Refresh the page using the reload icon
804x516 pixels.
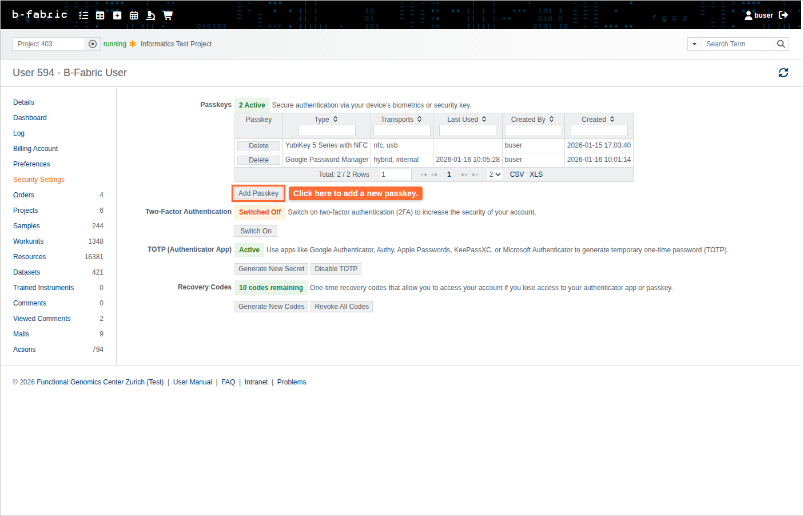tap(783, 73)
